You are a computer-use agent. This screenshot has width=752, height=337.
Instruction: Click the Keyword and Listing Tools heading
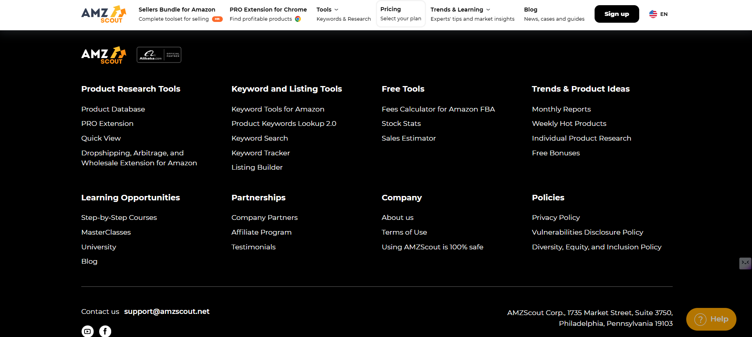287,89
